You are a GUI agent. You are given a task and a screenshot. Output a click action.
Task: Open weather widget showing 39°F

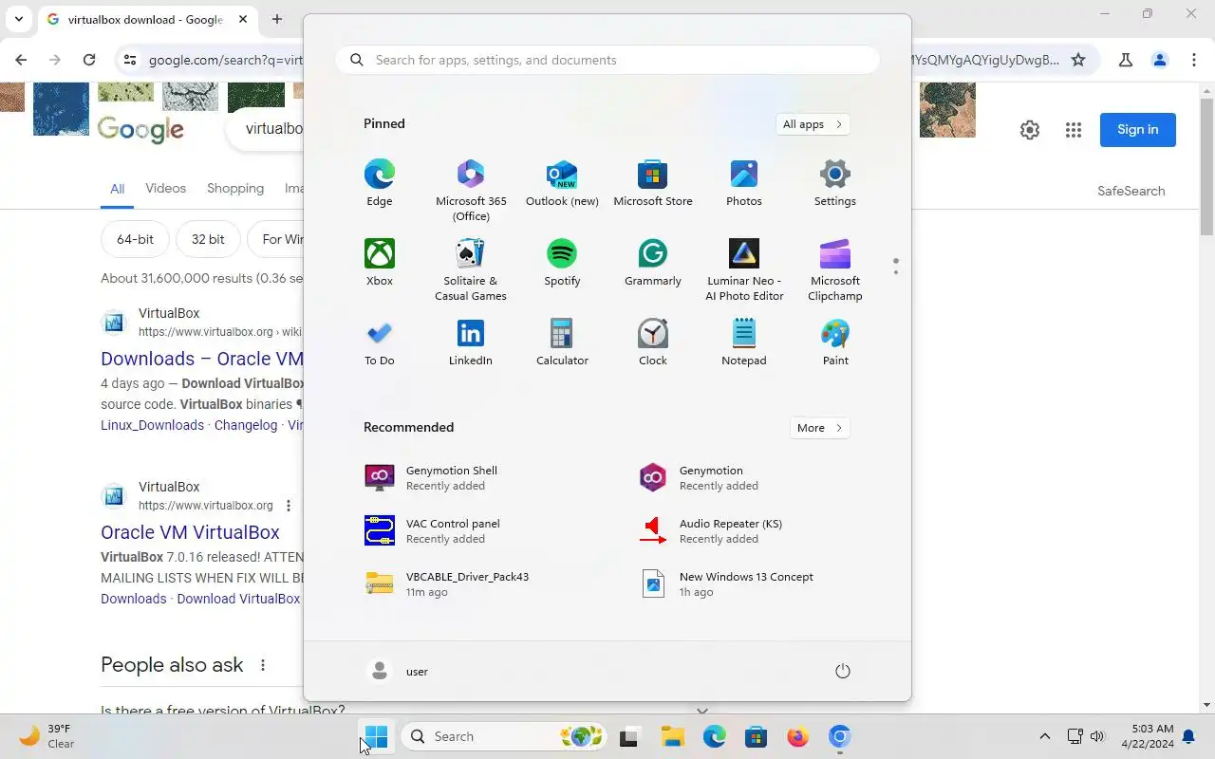tap(47, 736)
